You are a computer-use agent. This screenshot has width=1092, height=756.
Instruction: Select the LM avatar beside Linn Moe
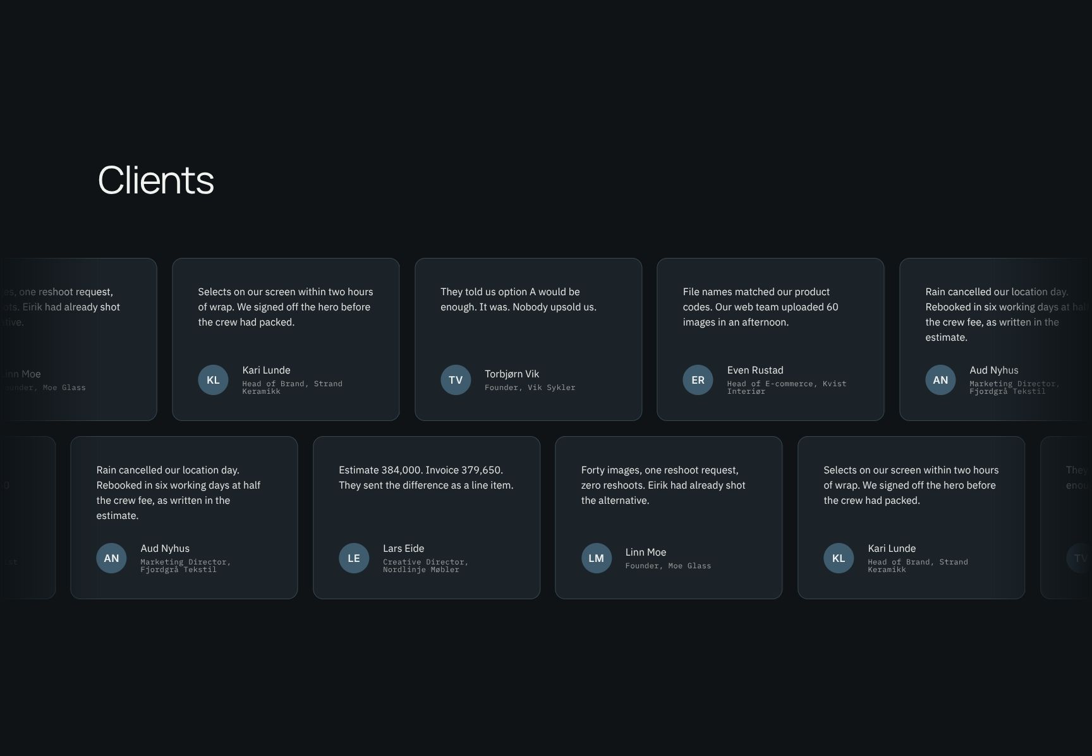point(597,558)
